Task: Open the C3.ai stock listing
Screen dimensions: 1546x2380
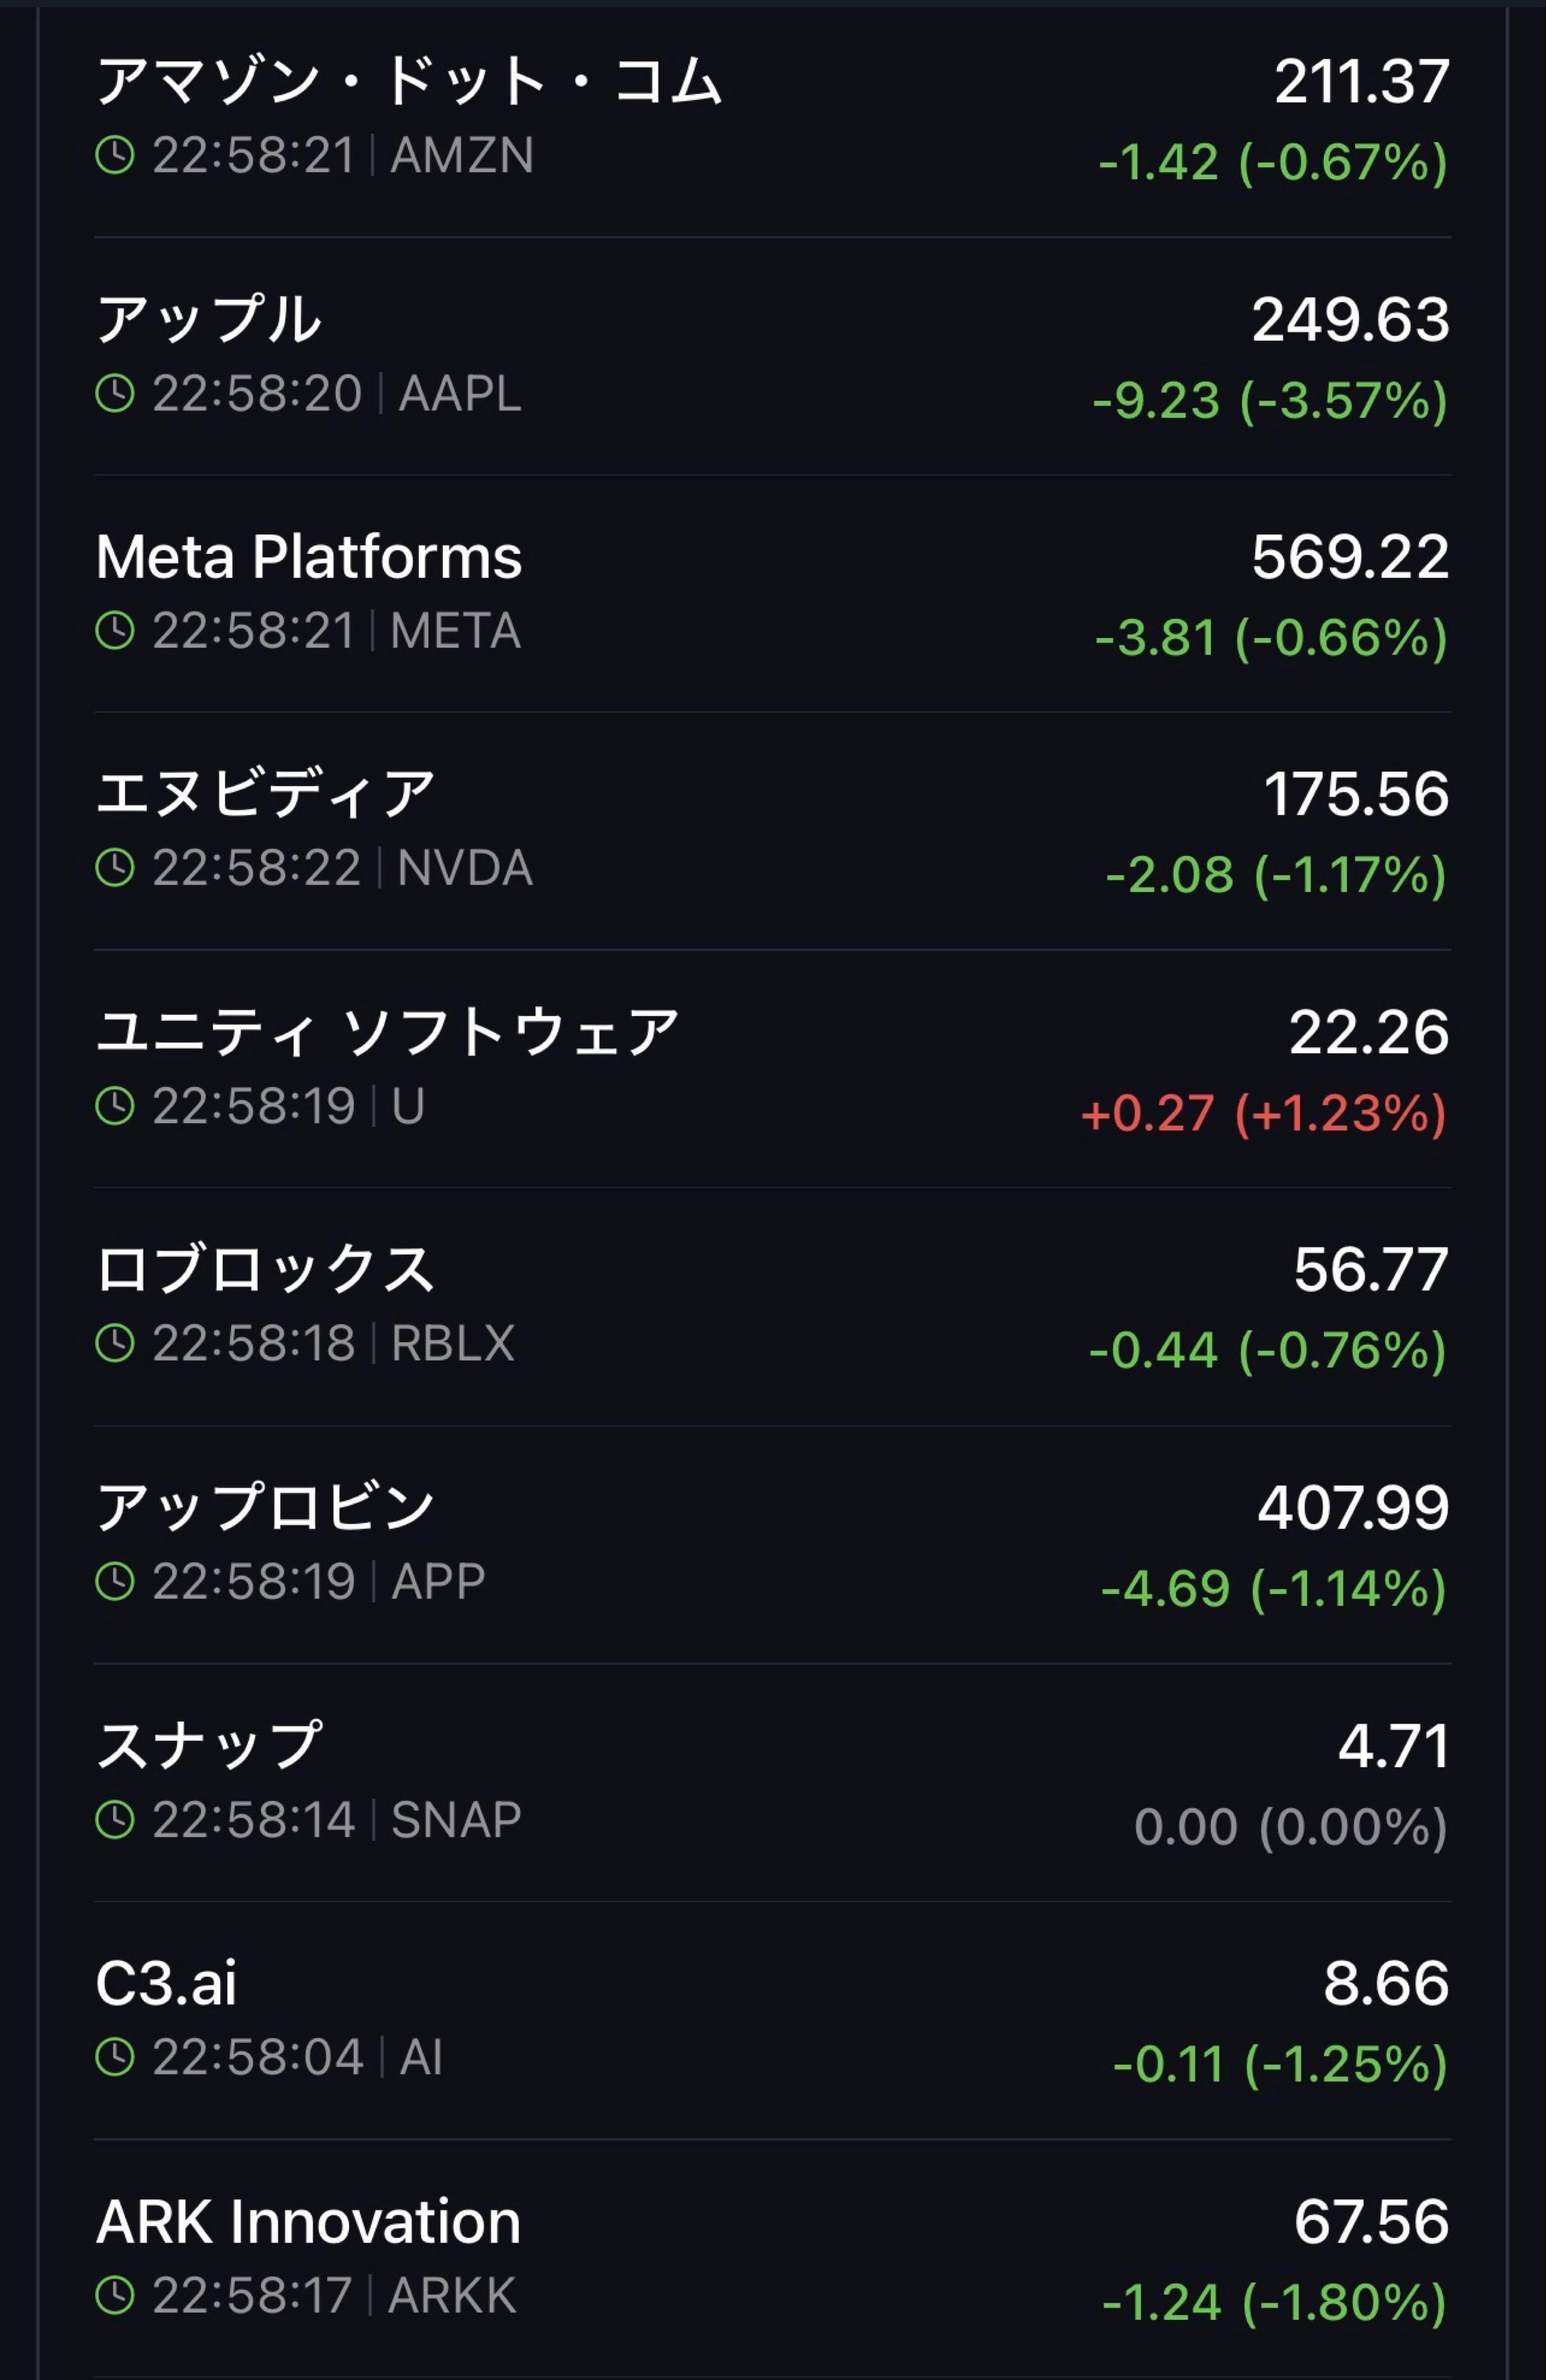Action: [167, 1984]
